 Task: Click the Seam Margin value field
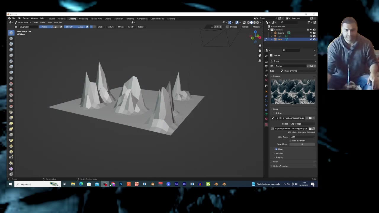(302, 144)
